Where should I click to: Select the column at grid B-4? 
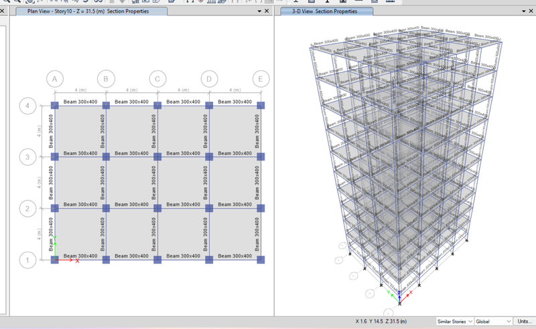point(106,105)
